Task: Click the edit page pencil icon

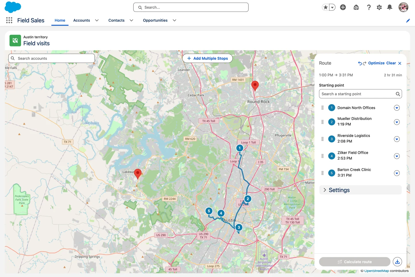Action: coord(408,20)
